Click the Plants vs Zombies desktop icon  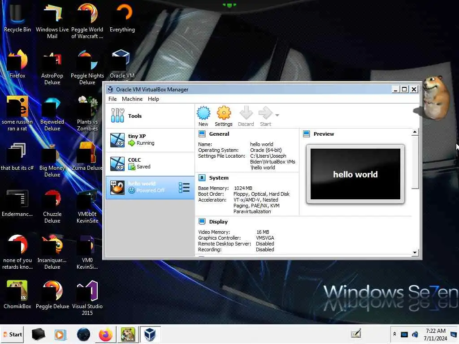pos(87,113)
